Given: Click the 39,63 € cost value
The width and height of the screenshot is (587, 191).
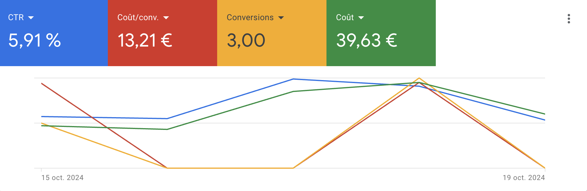Looking at the screenshot, I should 367,40.
